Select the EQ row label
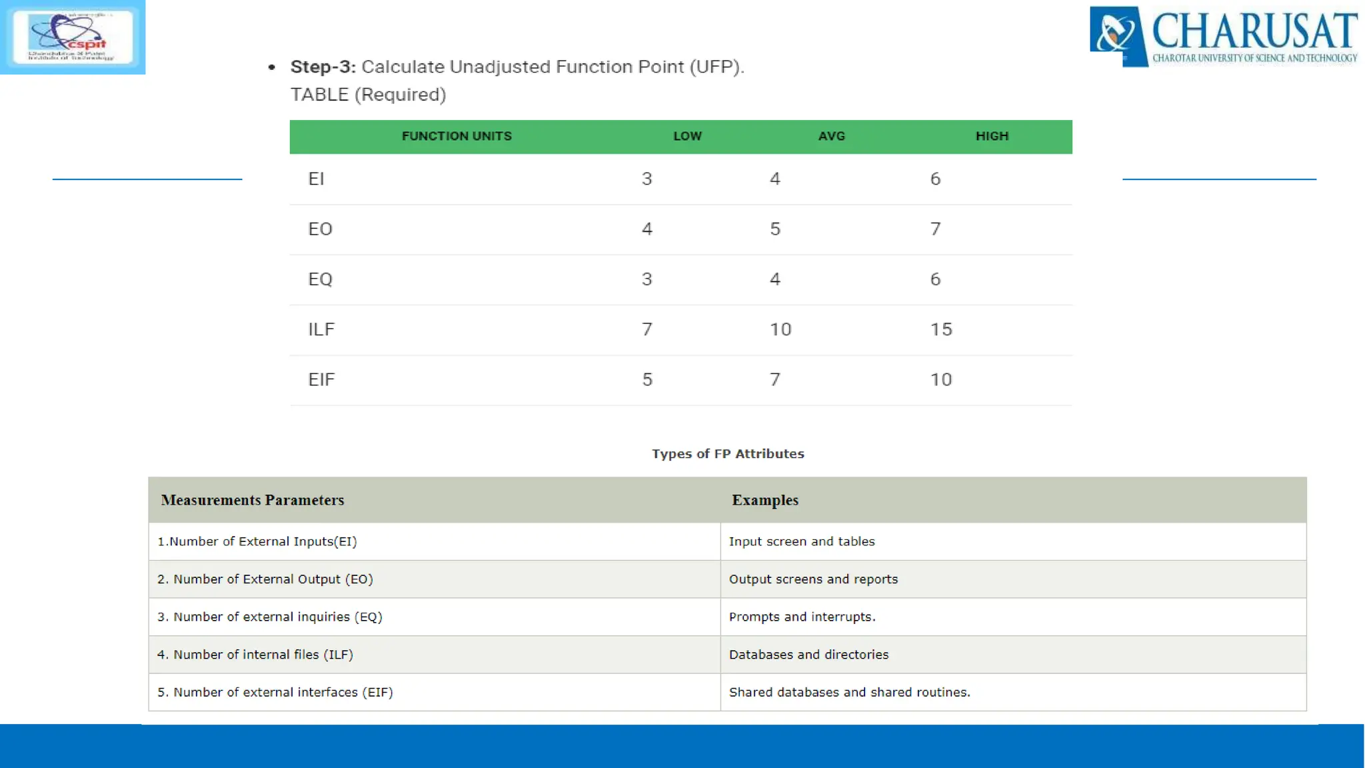1365x768 pixels. tap(320, 279)
